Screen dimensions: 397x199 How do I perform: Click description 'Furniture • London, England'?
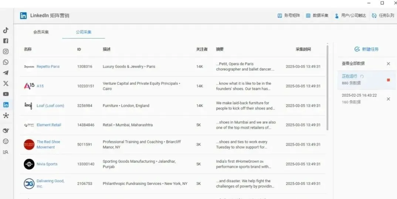[x=126, y=106]
